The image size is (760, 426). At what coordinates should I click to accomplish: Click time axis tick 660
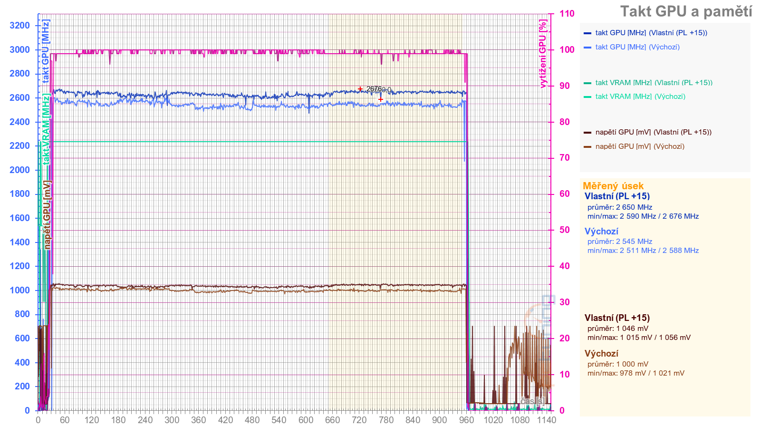[332, 420]
